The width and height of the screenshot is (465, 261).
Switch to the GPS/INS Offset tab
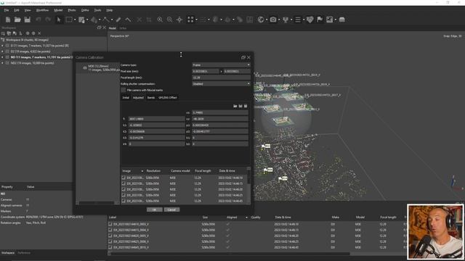point(168,98)
